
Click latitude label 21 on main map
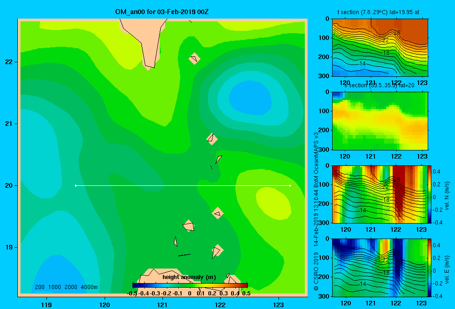[x=9, y=124]
